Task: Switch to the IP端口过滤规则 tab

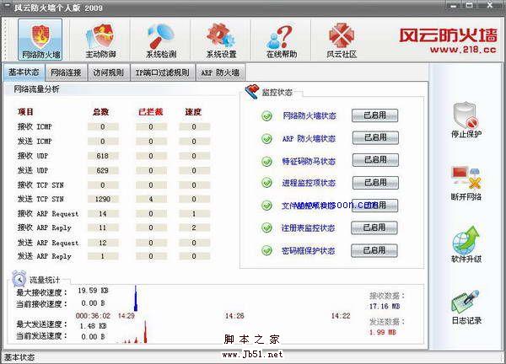Action: tap(162, 72)
